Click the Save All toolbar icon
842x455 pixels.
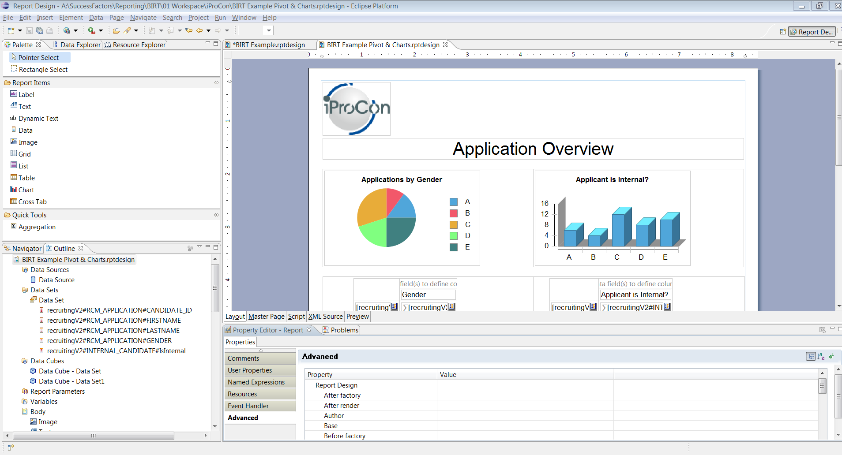tap(39, 30)
